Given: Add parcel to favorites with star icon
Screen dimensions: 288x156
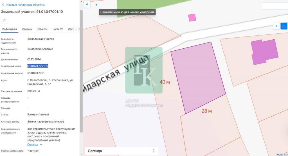Looking at the screenshot, I should (4, 20).
